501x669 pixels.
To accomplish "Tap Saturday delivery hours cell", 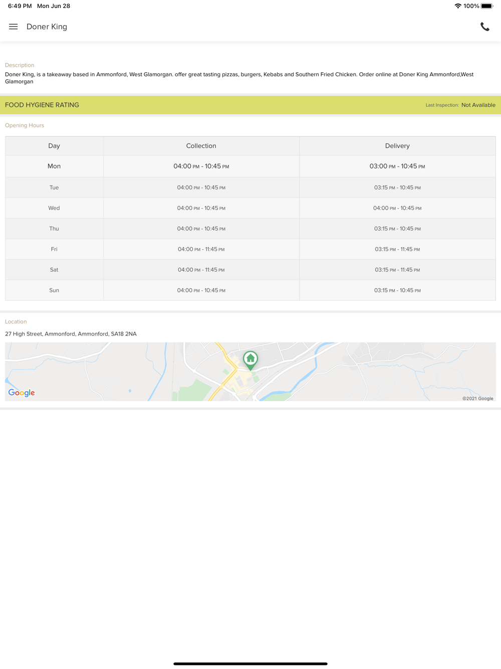I will pyautogui.click(x=397, y=270).
